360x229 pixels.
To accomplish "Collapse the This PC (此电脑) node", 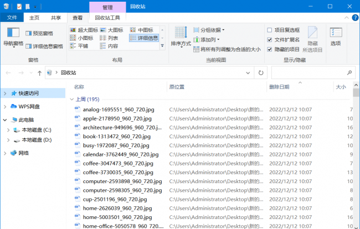I will 5,120.
